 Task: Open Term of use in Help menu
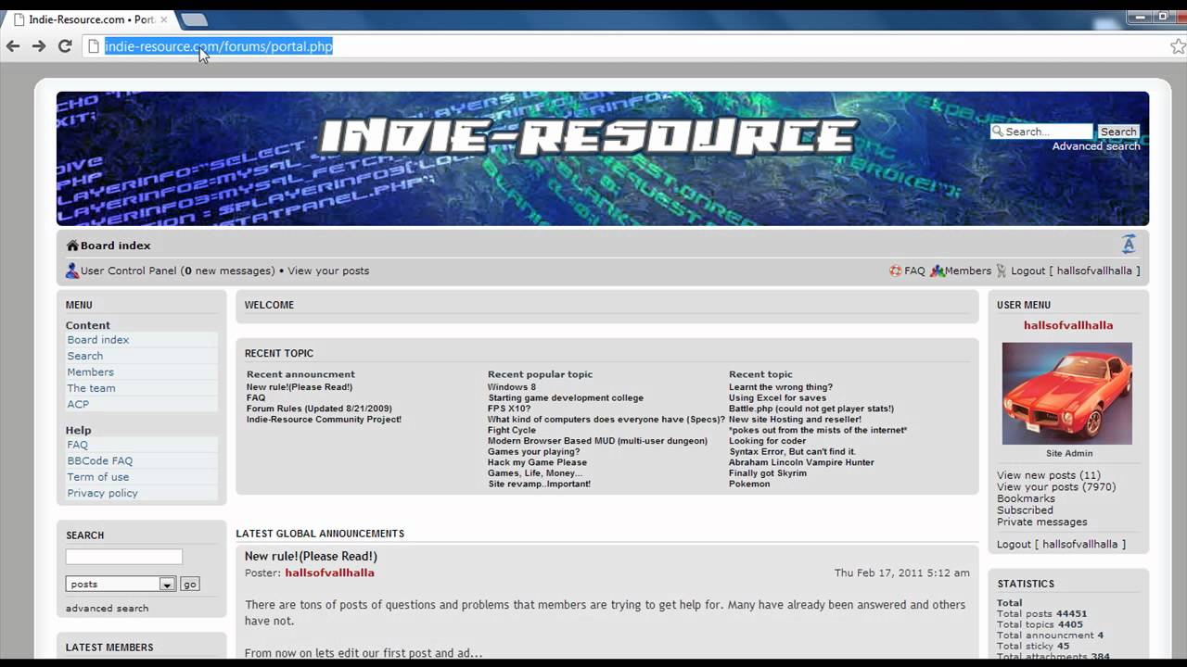pyautogui.click(x=97, y=477)
